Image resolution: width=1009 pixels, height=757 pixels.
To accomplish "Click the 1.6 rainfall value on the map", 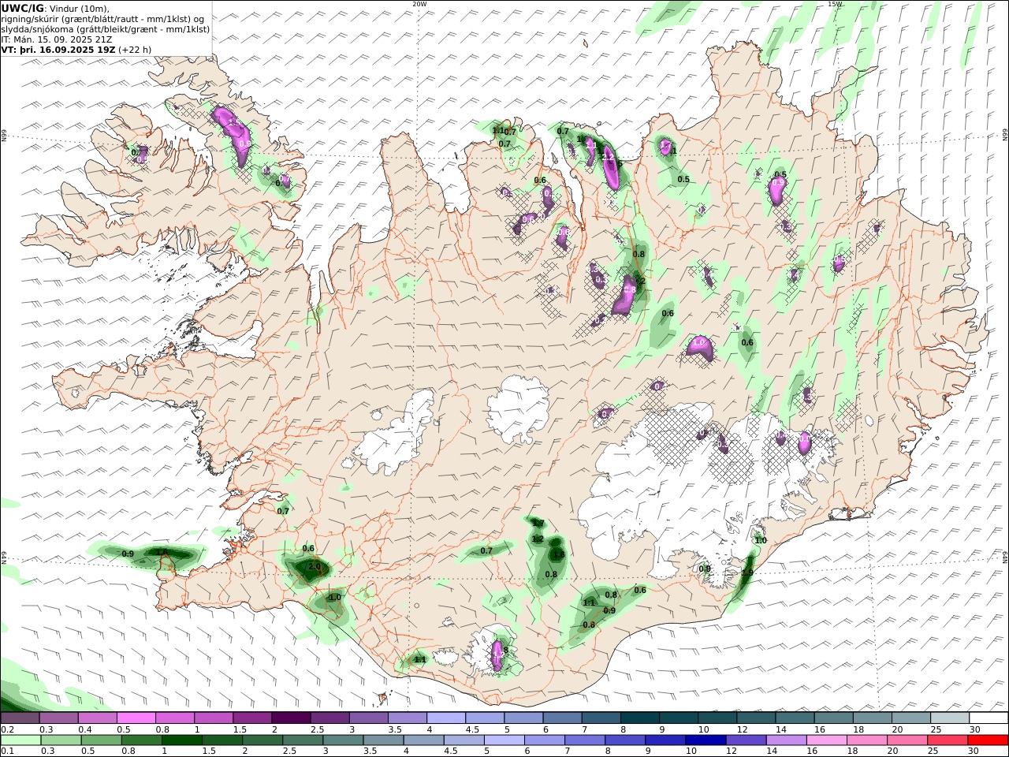I will coord(559,554).
